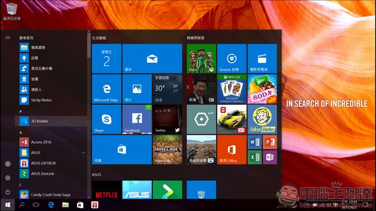The height and width of the screenshot is (211, 376).
Task: Open the People app in most used
Action: click(51, 90)
